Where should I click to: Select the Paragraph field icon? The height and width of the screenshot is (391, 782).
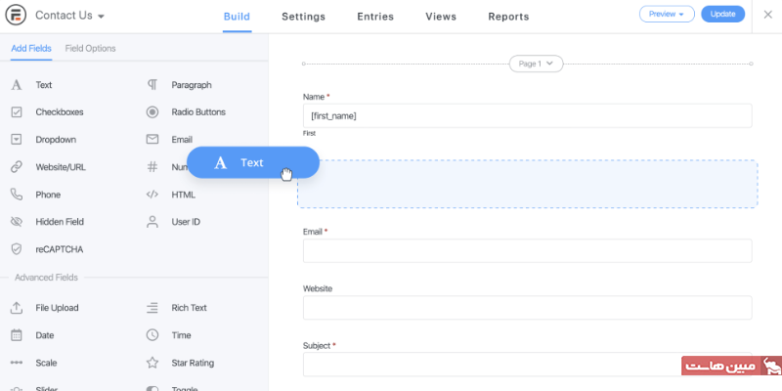[152, 85]
